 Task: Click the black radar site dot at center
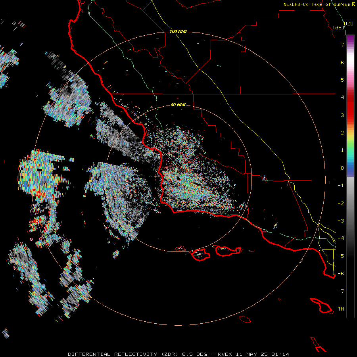click(x=178, y=178)
